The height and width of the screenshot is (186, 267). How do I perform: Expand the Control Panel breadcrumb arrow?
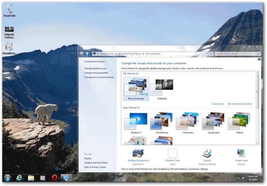coord(116,54)
